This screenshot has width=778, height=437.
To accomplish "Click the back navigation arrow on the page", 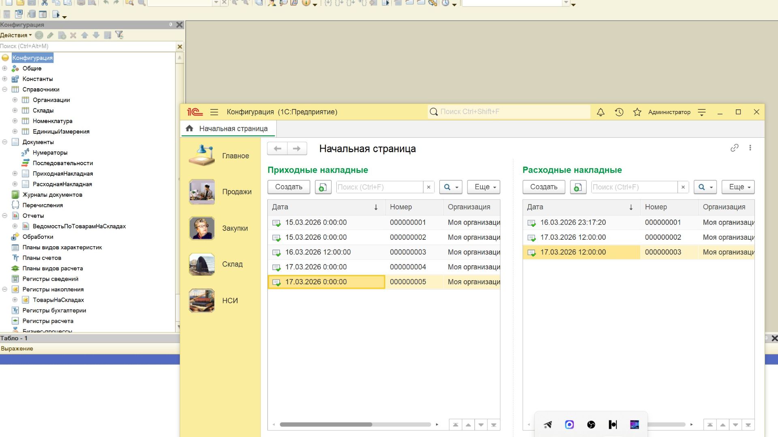I will click(277, 148).
